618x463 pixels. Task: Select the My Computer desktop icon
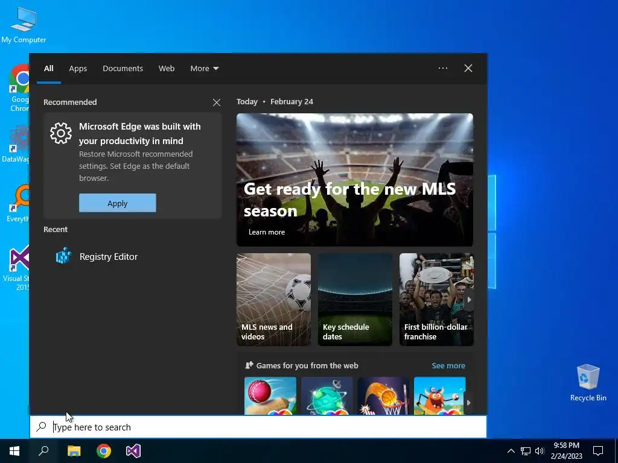(24, 25)
